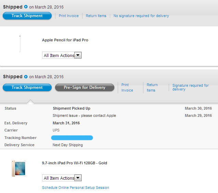Click the blue arrow icon beside the Apple Pencil Shipped status
This screenshot has height=193, width=218.
pyautogui.click(x=26, y=6)
